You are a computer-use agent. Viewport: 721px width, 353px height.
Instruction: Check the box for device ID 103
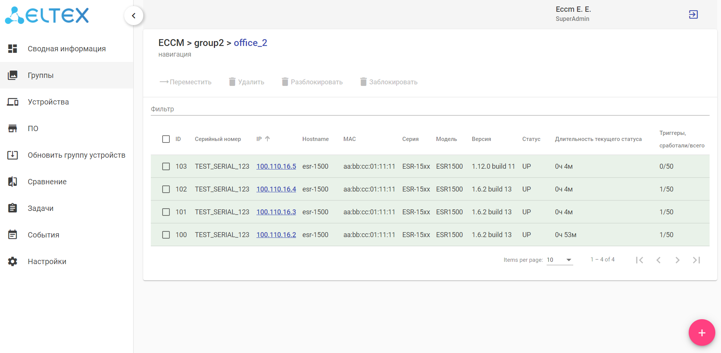pos(166,166)
